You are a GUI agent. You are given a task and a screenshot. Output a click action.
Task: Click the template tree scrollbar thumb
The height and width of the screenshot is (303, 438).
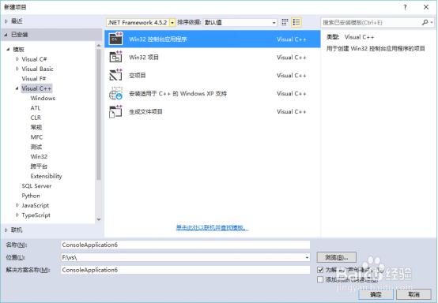pyautogui.click(x=99, y=114)
